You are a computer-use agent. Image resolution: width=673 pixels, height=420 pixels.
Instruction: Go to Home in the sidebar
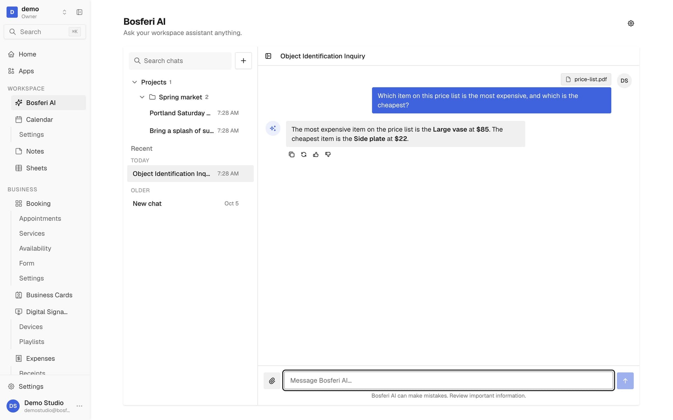(x=45, y=54)
